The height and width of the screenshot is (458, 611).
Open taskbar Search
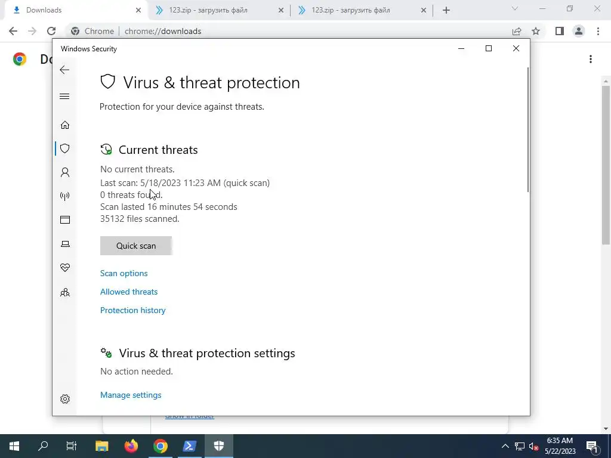(x=43, y=446)
